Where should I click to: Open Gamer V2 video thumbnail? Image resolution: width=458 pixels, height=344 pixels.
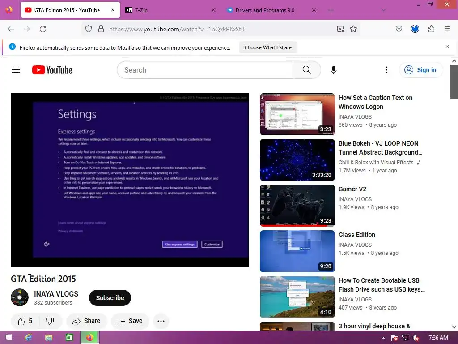297,205
